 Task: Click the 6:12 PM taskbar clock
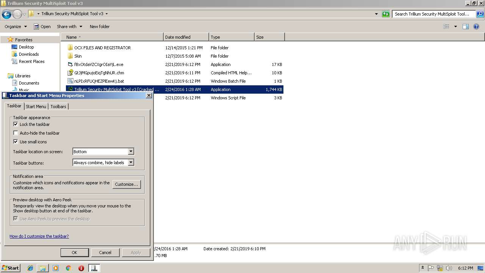point(465,268)
